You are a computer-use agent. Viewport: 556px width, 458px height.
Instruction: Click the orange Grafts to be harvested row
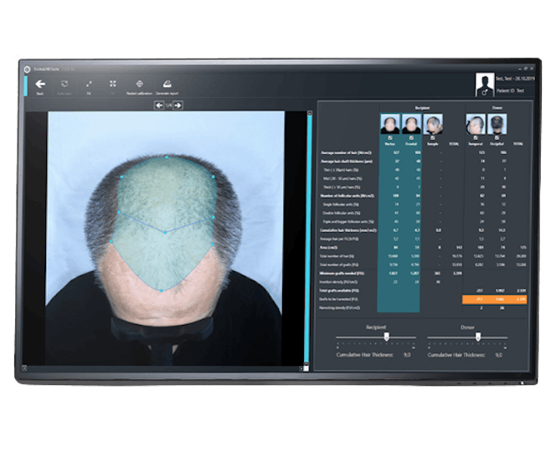[x=496, y=296]
